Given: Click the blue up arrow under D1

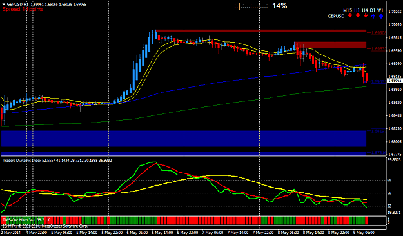Looking at the screenshot, I should tap(373, 16).
